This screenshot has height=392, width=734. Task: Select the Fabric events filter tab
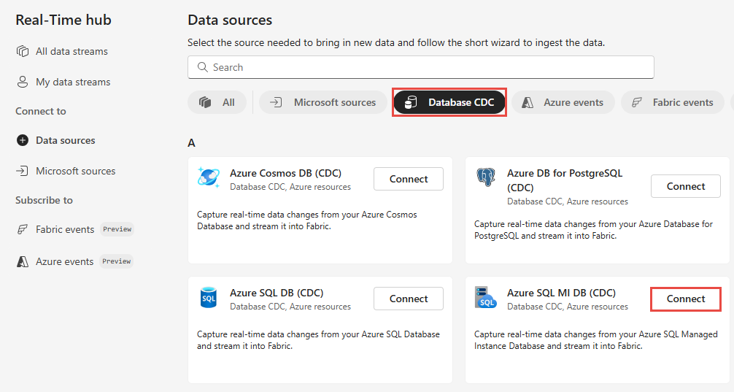pos(672,102)
